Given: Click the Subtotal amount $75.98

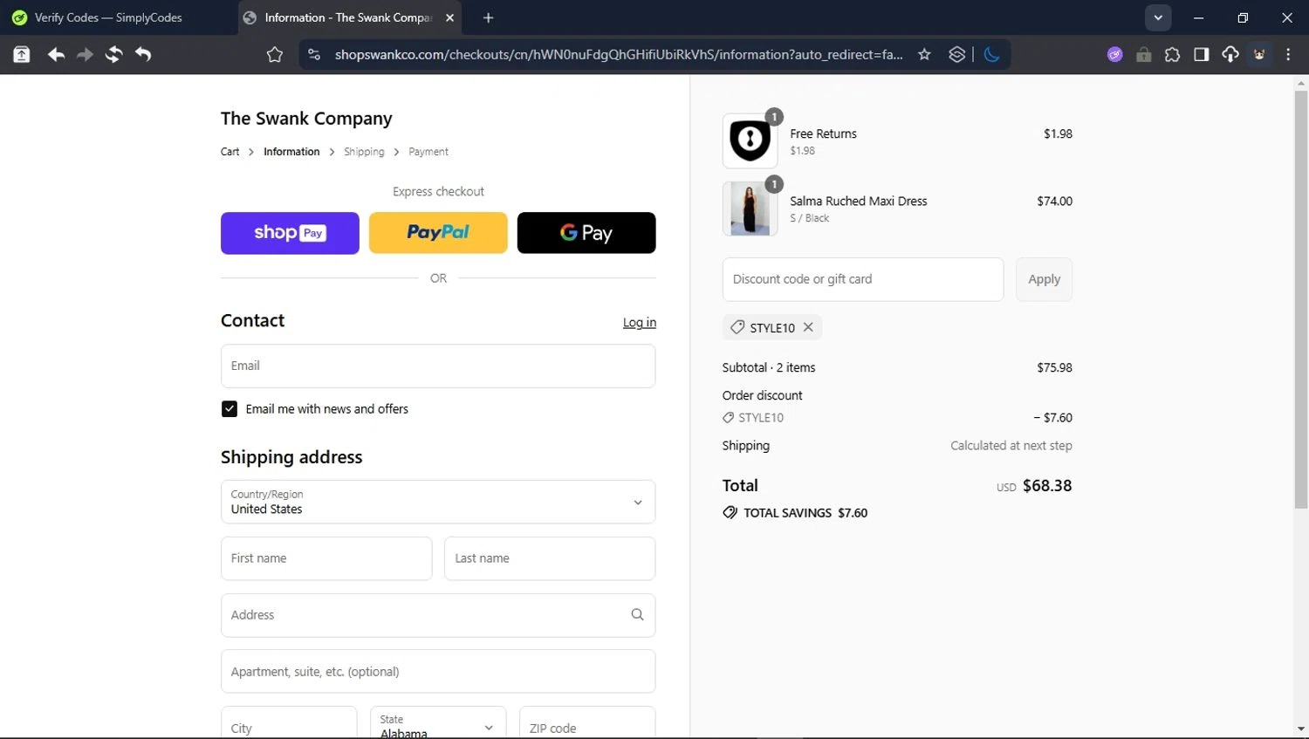Looking at the screenshot, I should [1054, 367].
